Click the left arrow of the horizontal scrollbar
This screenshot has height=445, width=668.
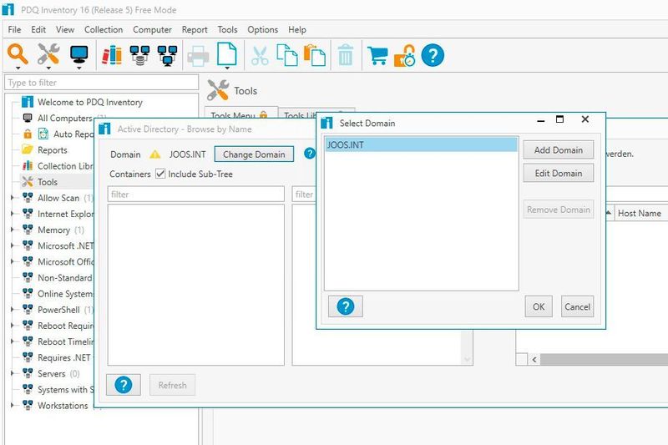coord(534,359)
